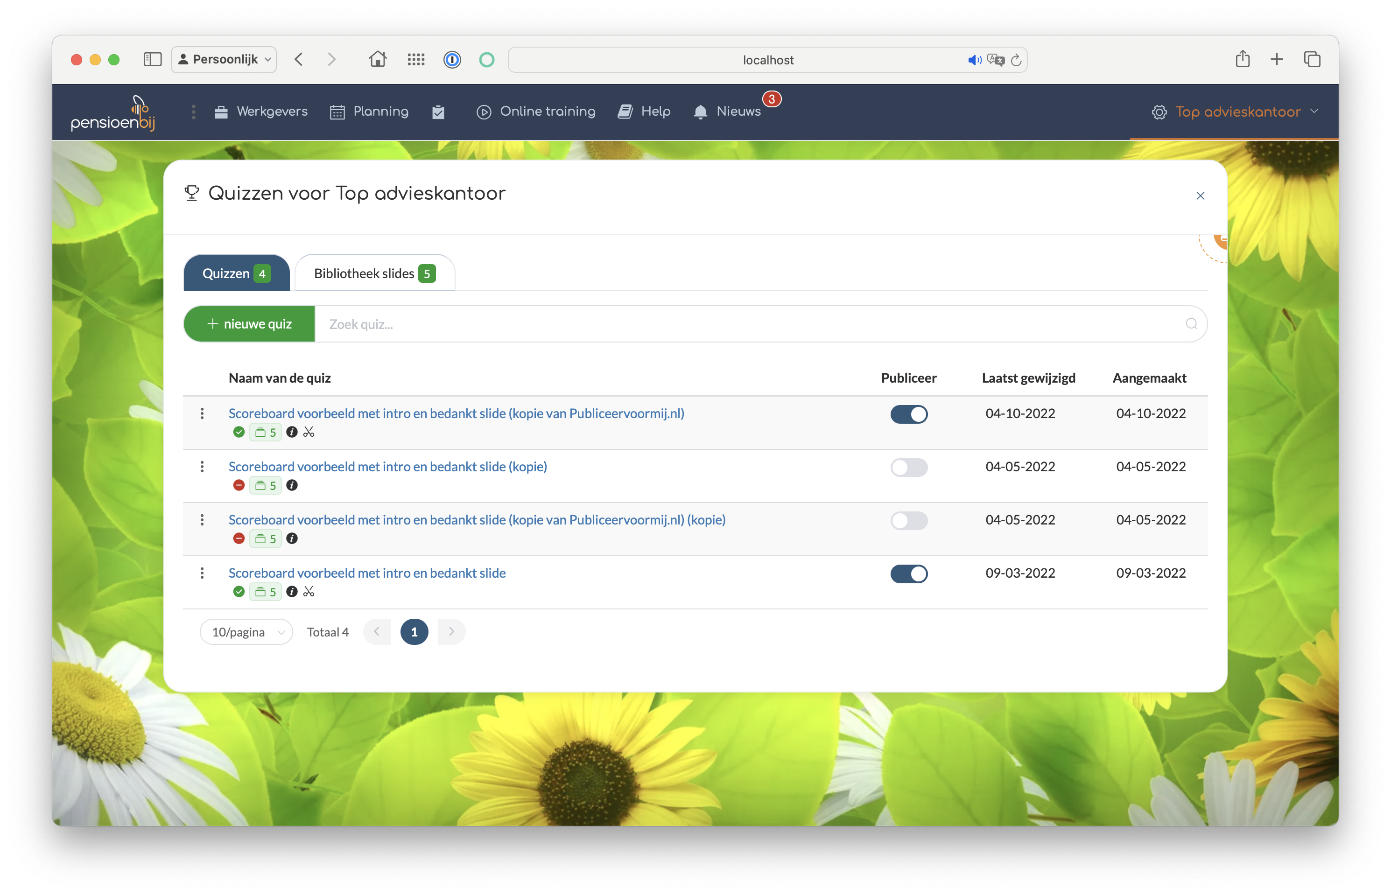Expand the Persoonlijk profile dropdown

point(224,59)
